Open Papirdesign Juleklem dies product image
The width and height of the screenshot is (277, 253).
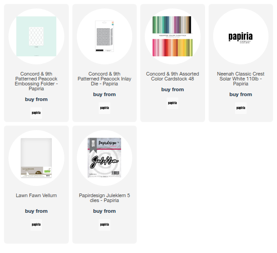pos(104,158)
